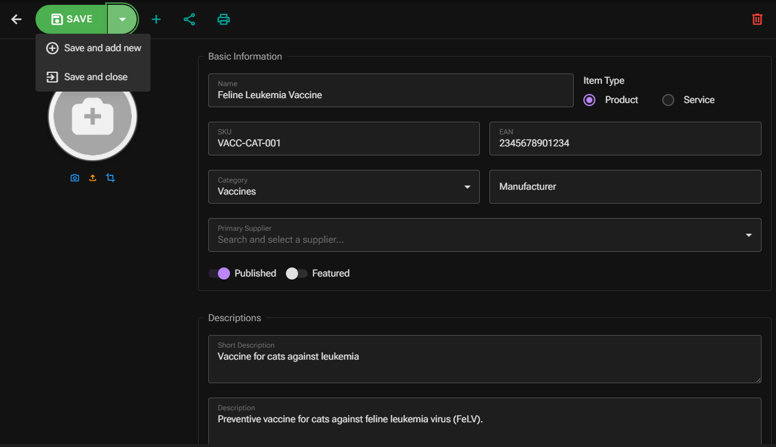
Task: Select the Service item type
Action: (x=668, y=100)
